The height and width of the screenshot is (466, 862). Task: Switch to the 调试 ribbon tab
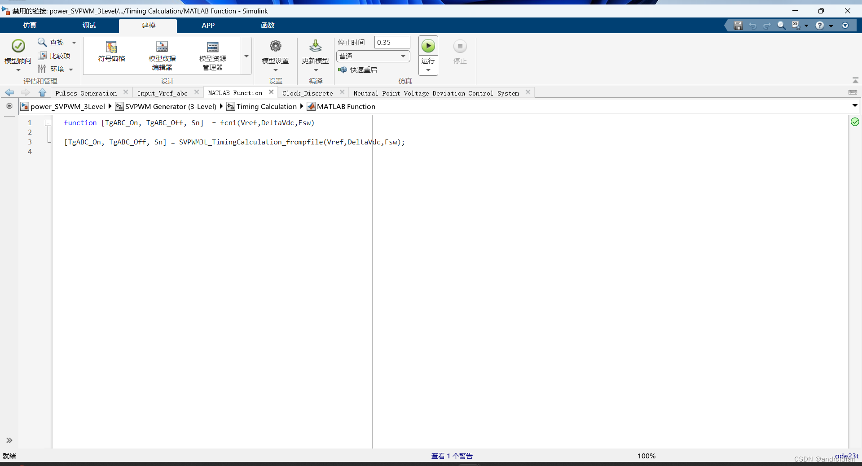click(x=89, y=26)
